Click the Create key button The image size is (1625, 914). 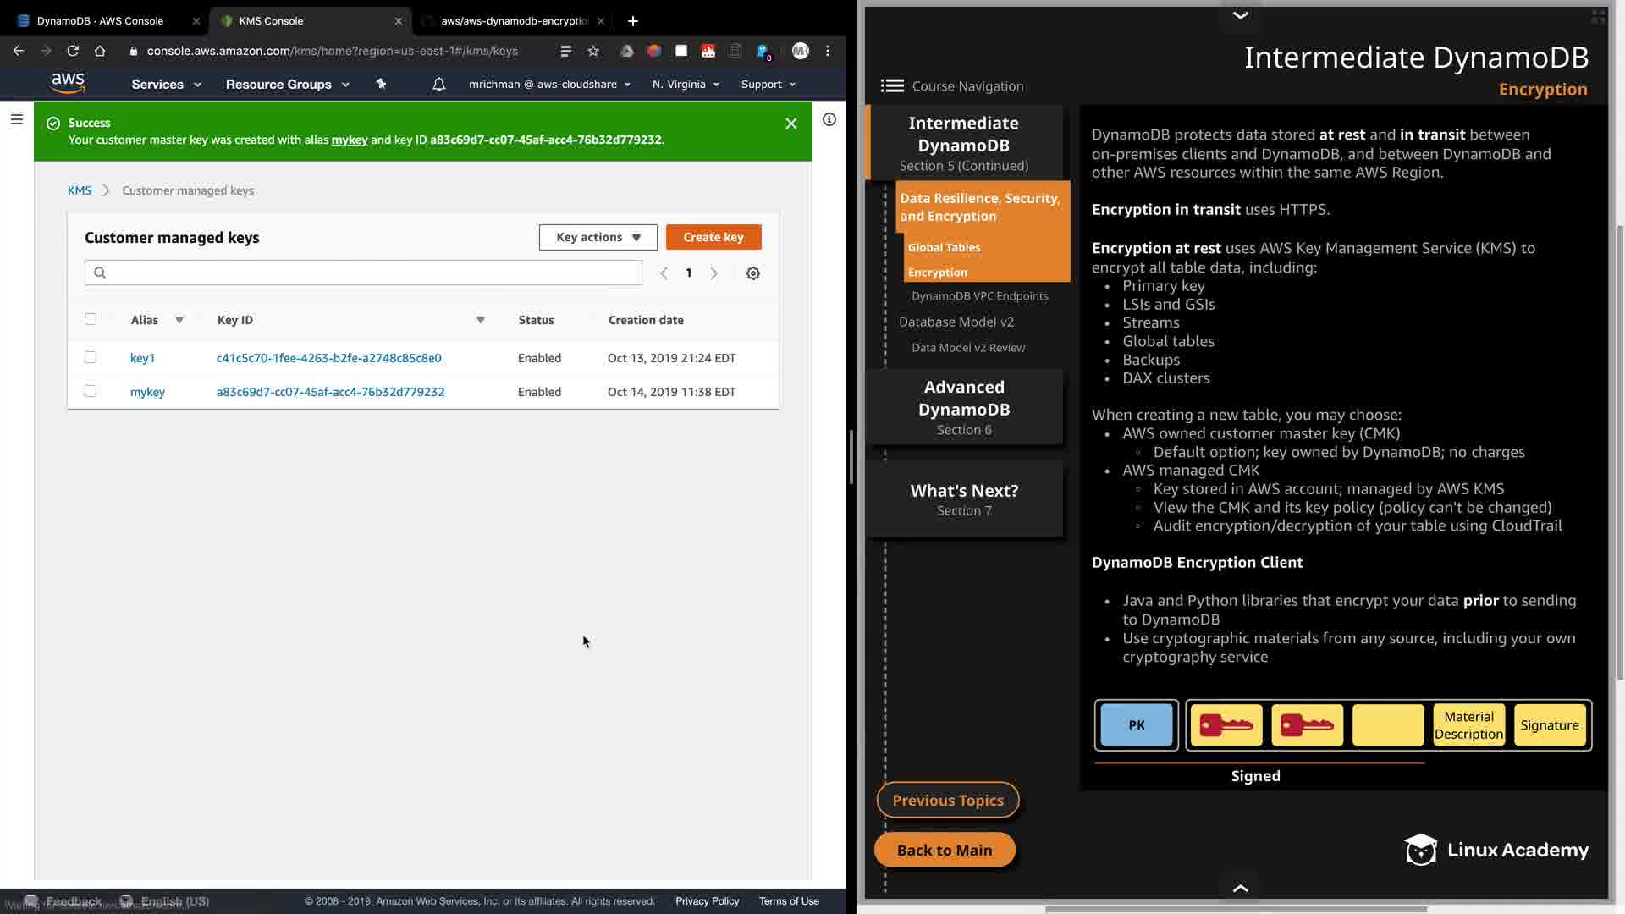tap(713, 237)
